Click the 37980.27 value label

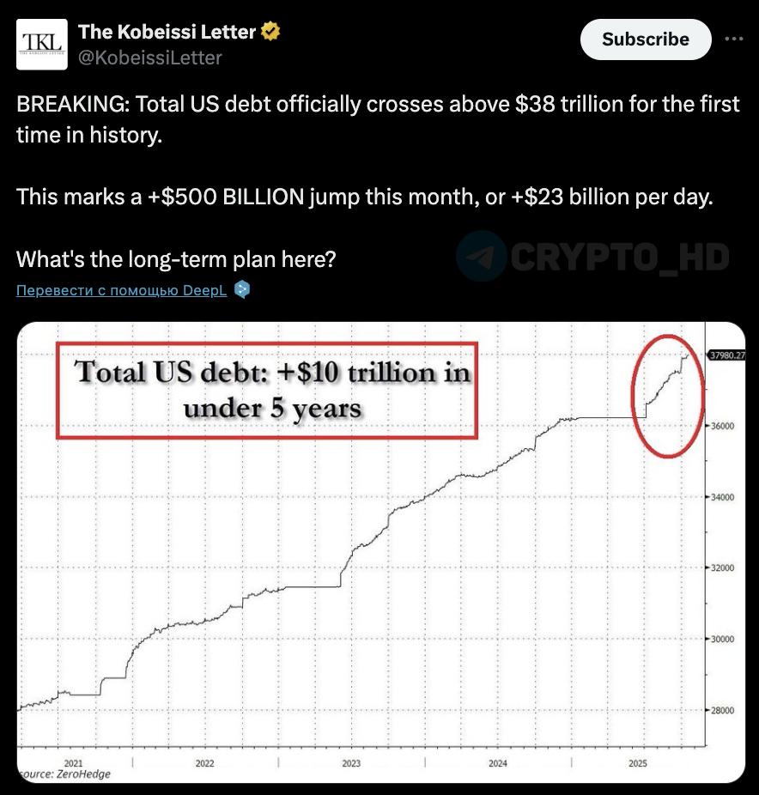[726, 355]
